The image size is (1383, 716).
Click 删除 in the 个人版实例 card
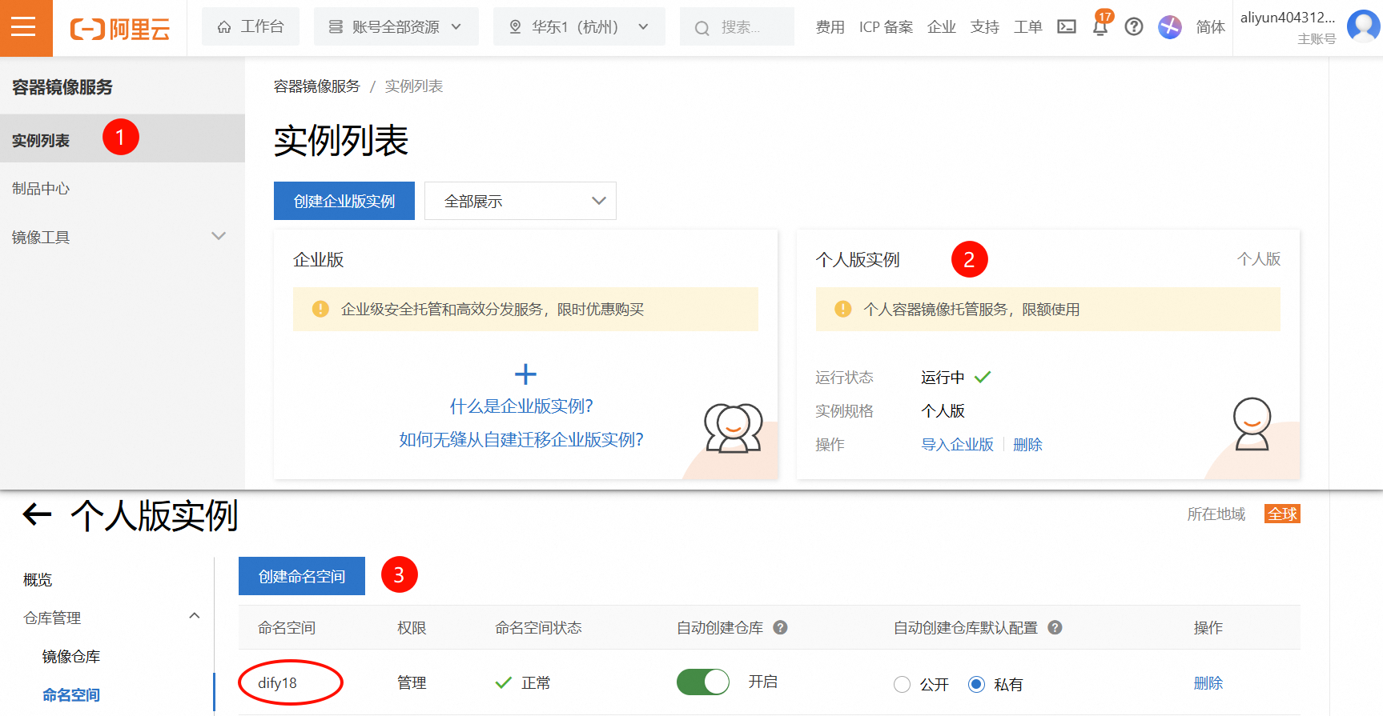pyautogui.click(x=1027, y=445)
